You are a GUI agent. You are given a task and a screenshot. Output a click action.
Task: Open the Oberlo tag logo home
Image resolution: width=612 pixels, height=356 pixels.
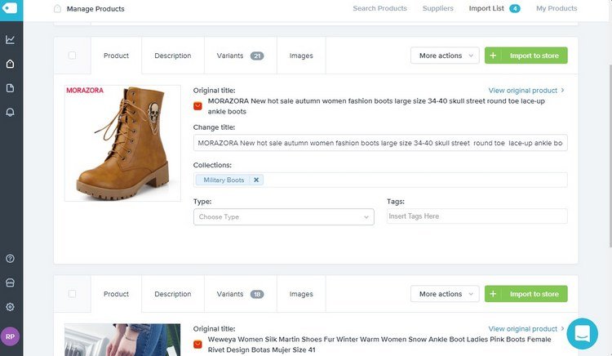(x=11, y=9)
